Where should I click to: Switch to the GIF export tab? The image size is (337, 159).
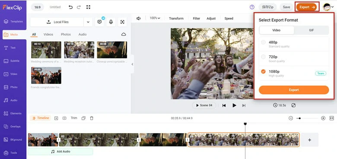pyautogui.click(x=312, y=30)
